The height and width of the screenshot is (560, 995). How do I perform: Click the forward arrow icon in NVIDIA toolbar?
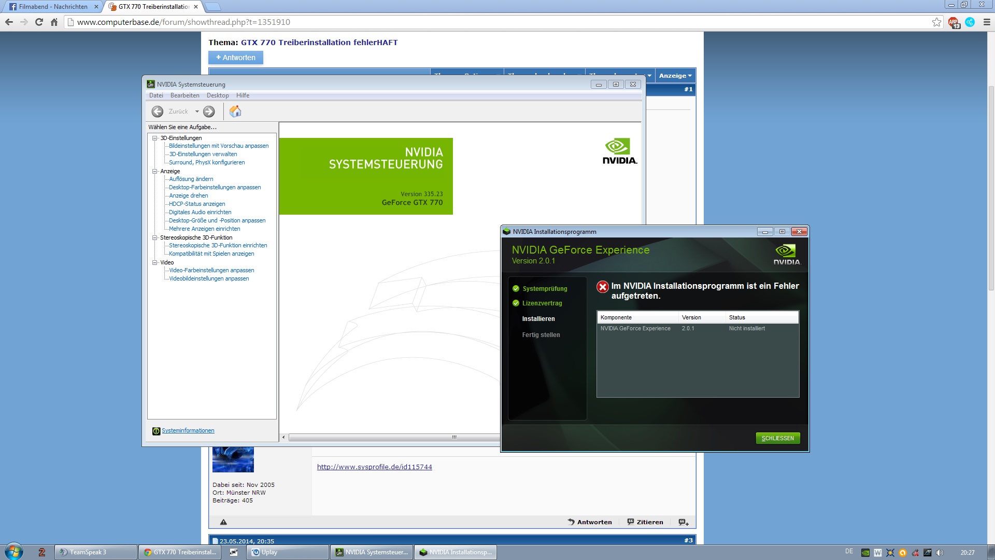pos(209,111)
